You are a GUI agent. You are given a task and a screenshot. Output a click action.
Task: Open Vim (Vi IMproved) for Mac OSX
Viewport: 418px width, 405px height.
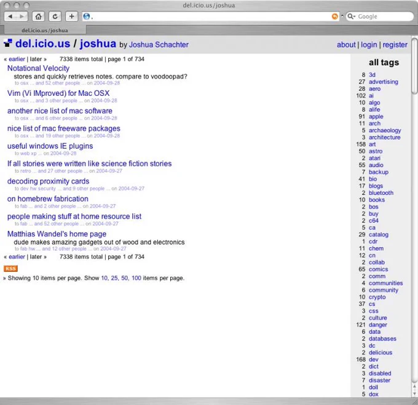click(58, 93)
